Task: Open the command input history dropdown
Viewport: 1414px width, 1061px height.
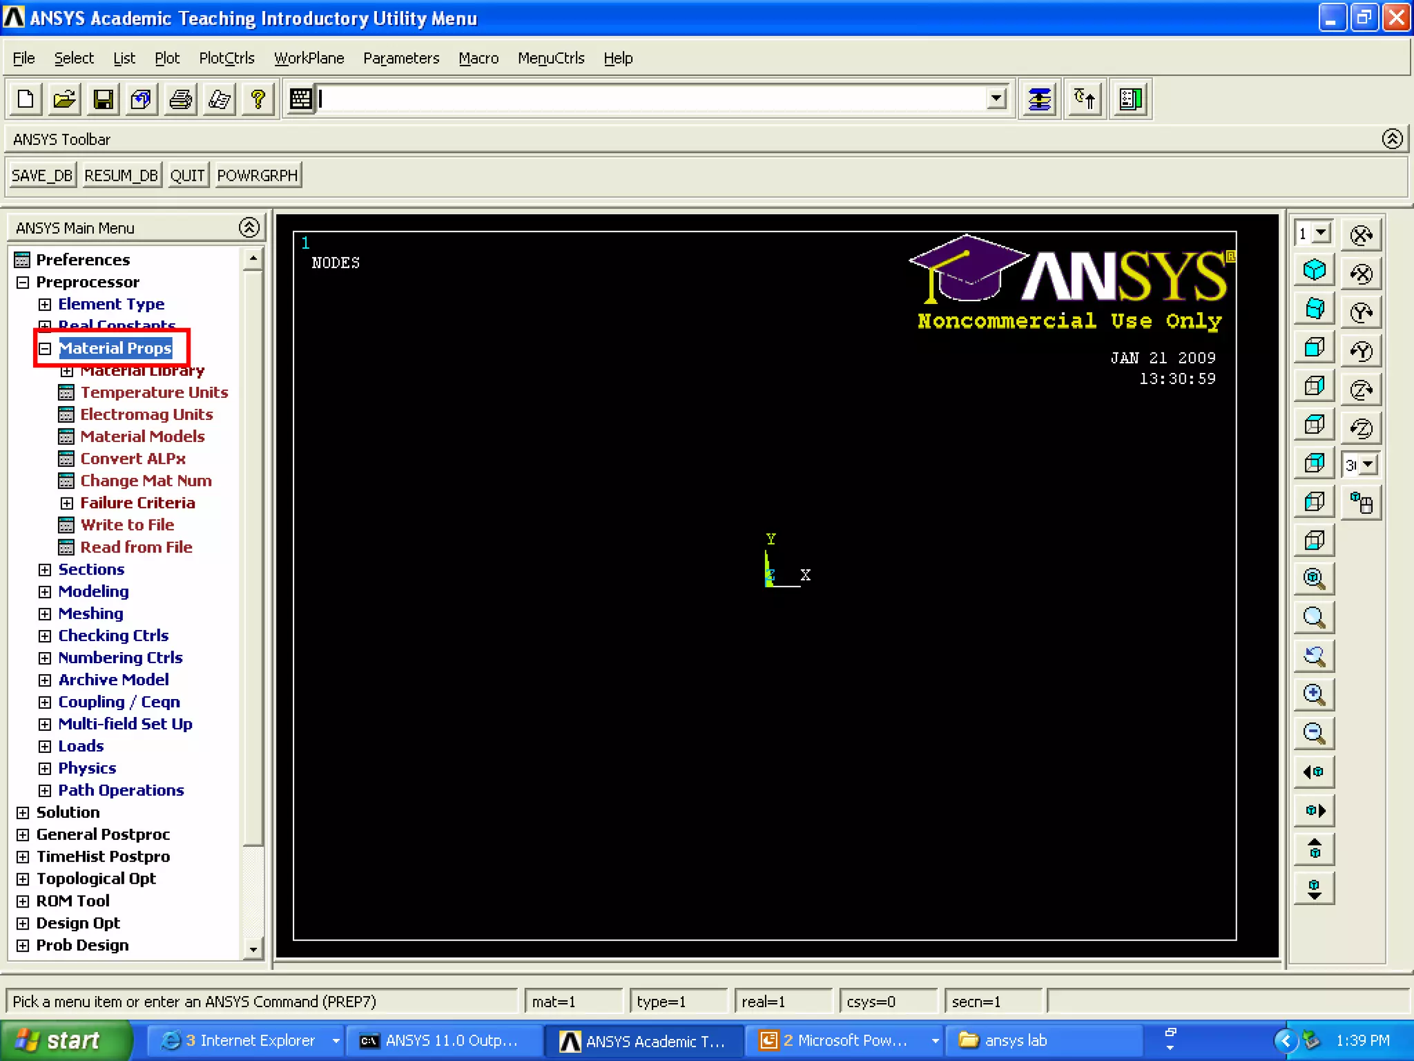Action: coord(996,99)
